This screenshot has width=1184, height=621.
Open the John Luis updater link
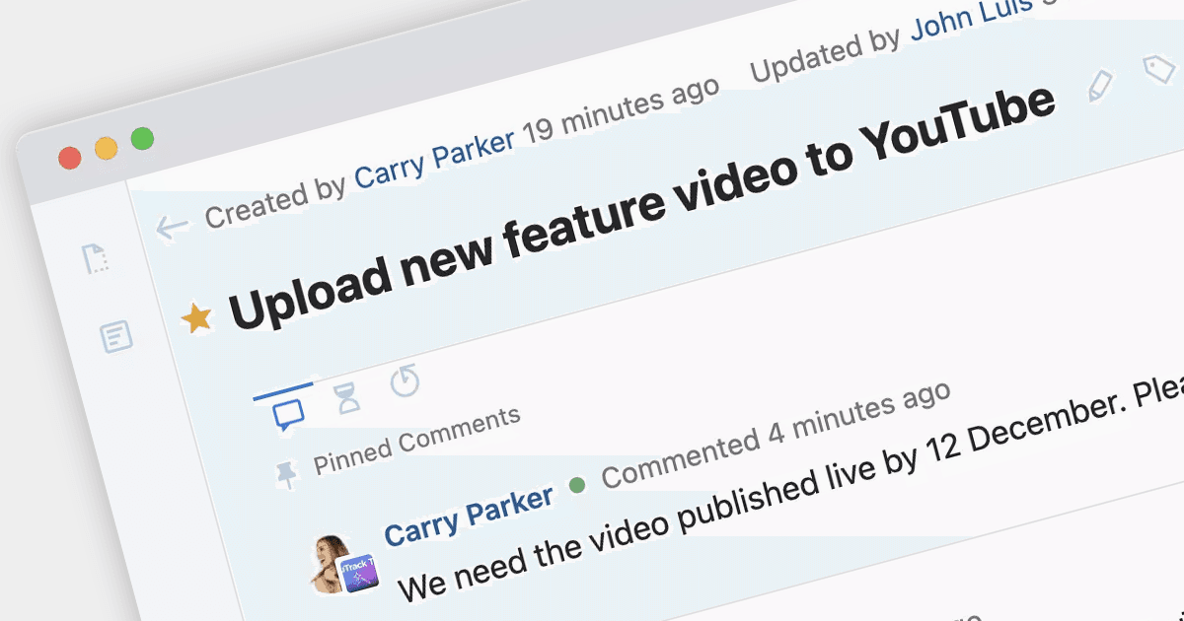coord(972,19)
